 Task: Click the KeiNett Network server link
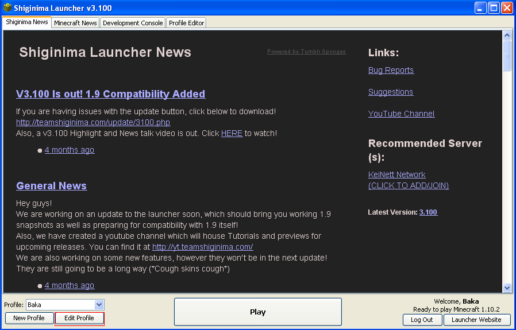click(x=397, y=174)
